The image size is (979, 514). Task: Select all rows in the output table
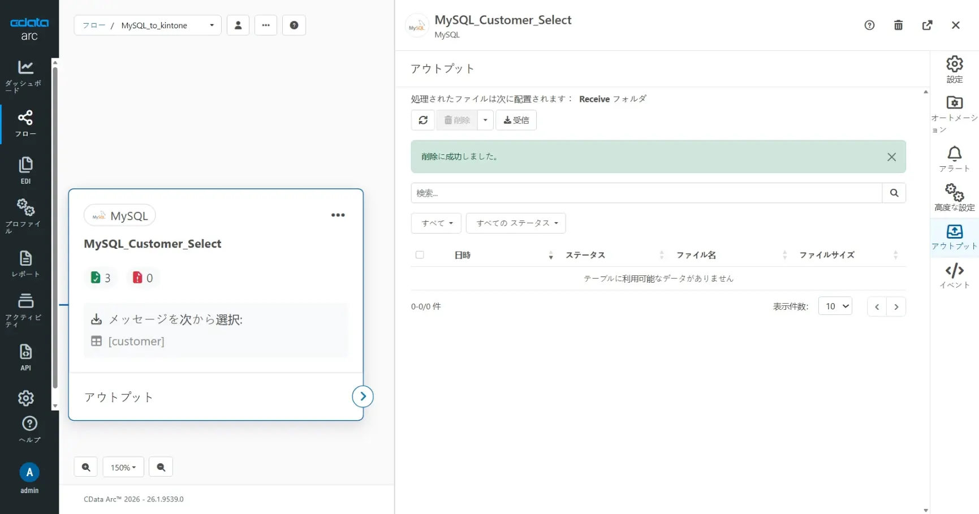click(420, 255)
